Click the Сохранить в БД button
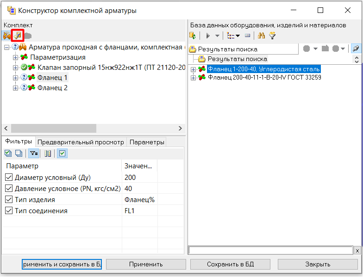The width and height of the screenshot is (363, 277). 230,264
